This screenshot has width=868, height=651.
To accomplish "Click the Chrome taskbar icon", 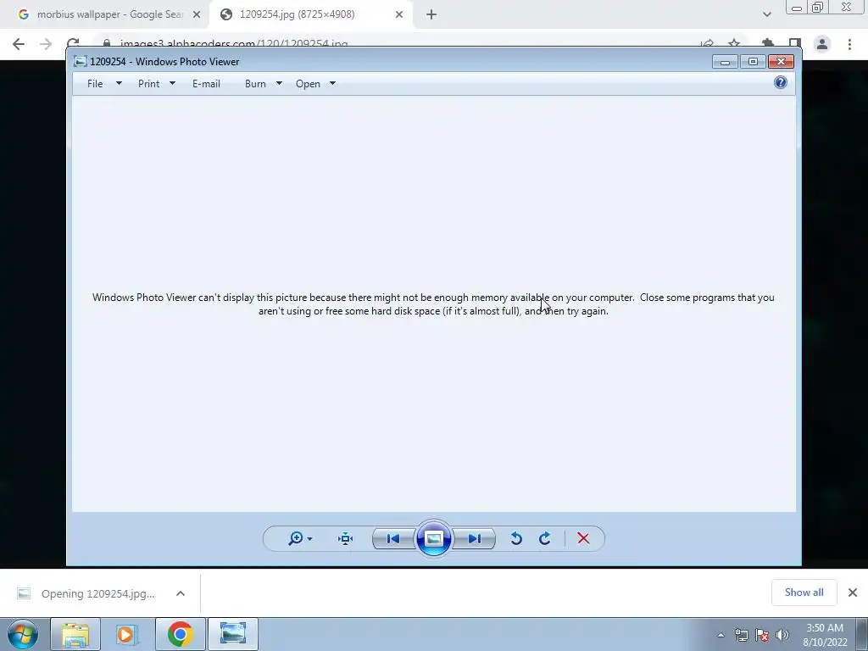I will click(181, 634).
